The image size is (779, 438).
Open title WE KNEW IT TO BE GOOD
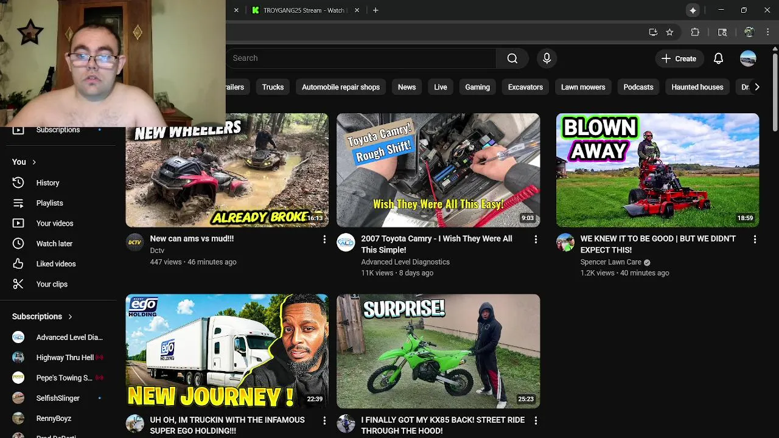658,244
